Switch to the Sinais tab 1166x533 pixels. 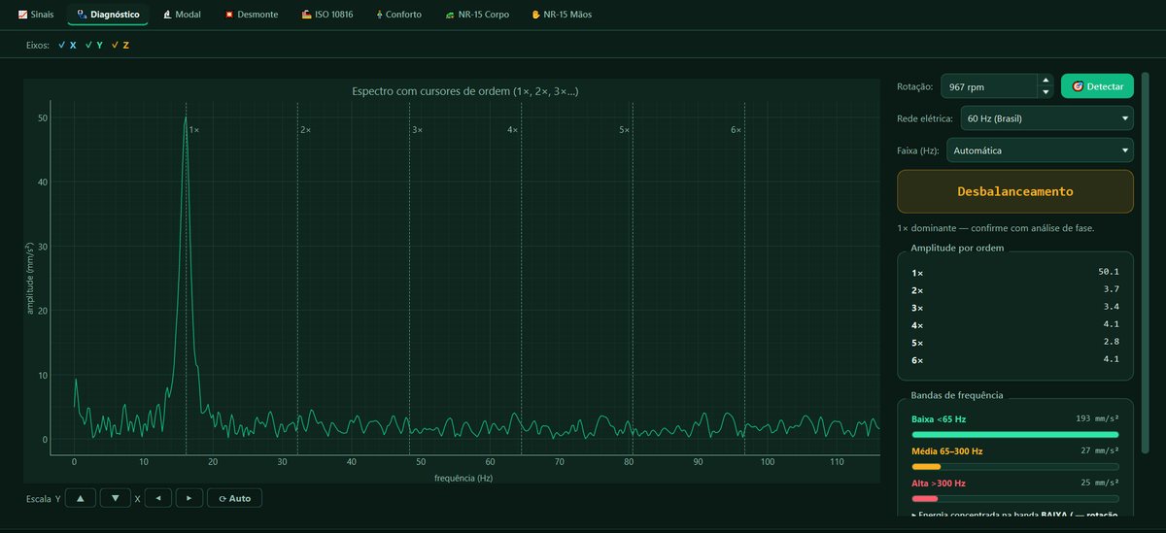36,15
